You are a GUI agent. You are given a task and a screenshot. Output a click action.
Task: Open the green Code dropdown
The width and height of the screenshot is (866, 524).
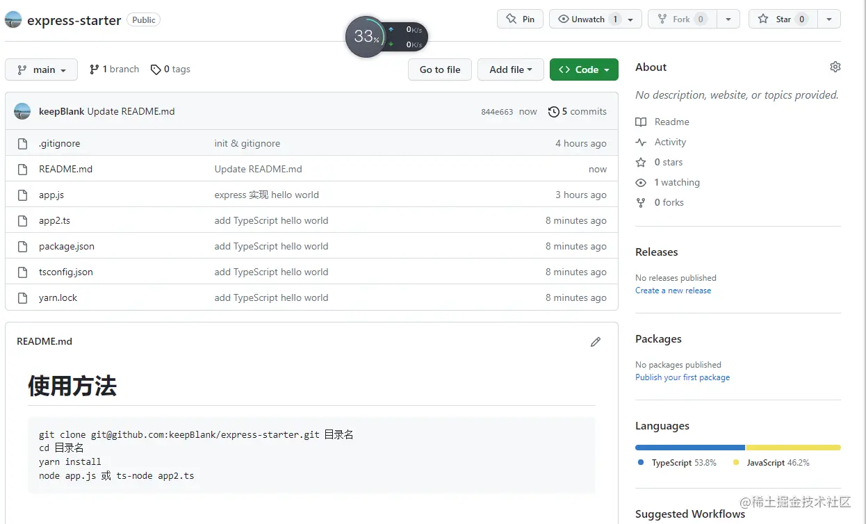coord(584,69)
